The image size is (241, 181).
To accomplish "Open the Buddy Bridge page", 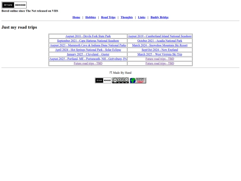I will [x=159, y=17].
